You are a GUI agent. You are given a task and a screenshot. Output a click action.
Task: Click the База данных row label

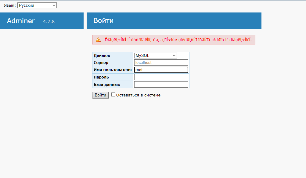pos(107,85)
